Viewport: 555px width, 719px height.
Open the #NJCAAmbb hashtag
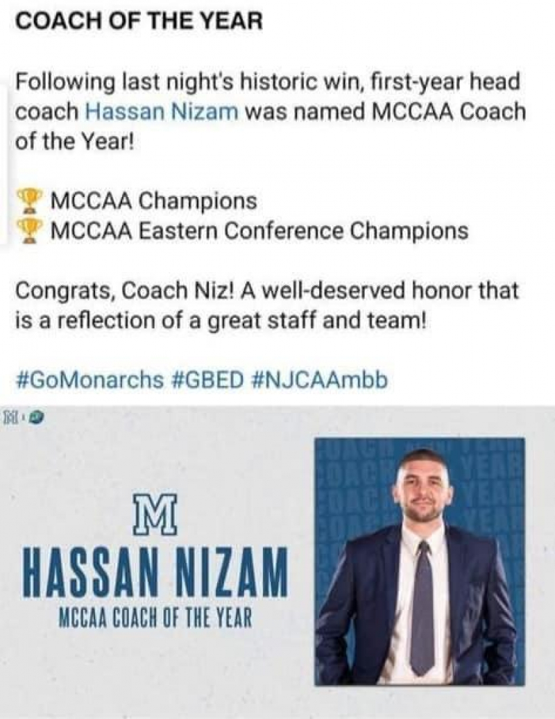click(x=319, y=380)
